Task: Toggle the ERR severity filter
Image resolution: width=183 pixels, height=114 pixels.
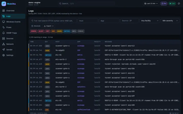Action: (x=53, y=31)
